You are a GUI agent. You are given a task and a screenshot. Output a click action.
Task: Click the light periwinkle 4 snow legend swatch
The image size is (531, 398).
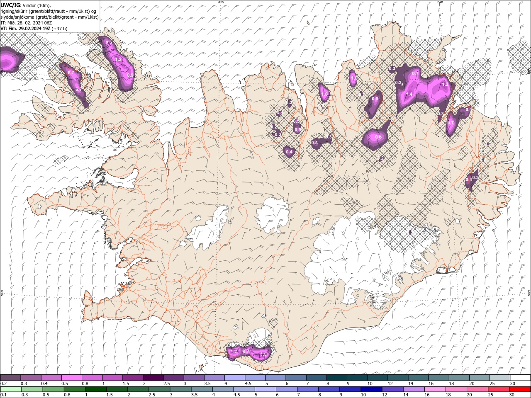(x=235, y=378)
